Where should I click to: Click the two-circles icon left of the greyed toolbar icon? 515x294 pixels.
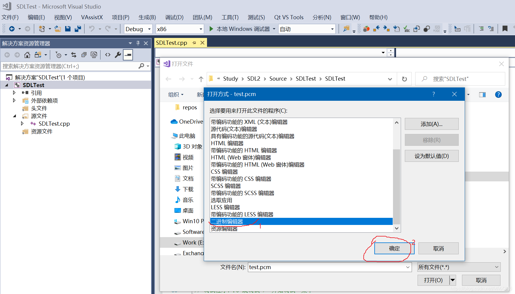[427, 29]
